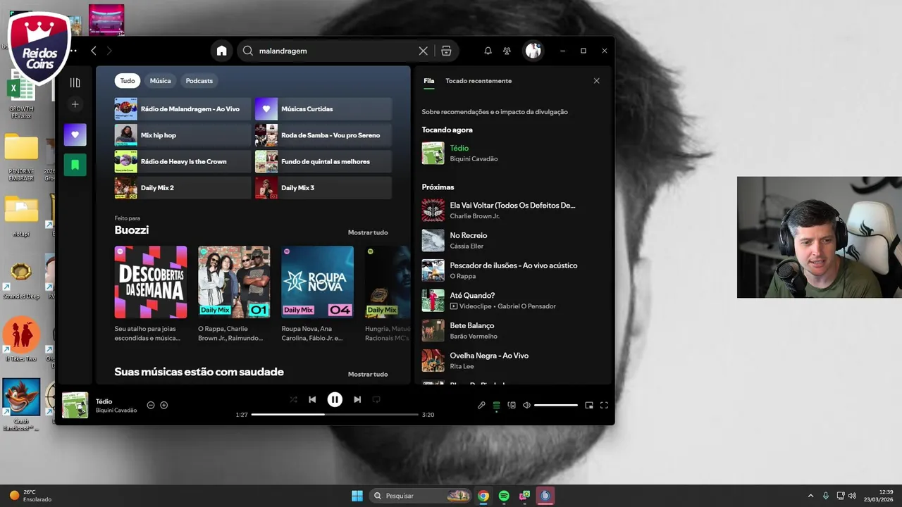Toggle the queue button in player

[496, 405]
